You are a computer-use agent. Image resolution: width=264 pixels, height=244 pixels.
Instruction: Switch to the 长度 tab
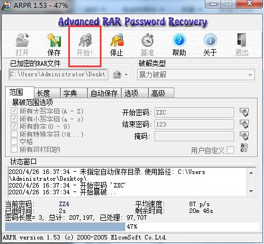pos(47,93)
